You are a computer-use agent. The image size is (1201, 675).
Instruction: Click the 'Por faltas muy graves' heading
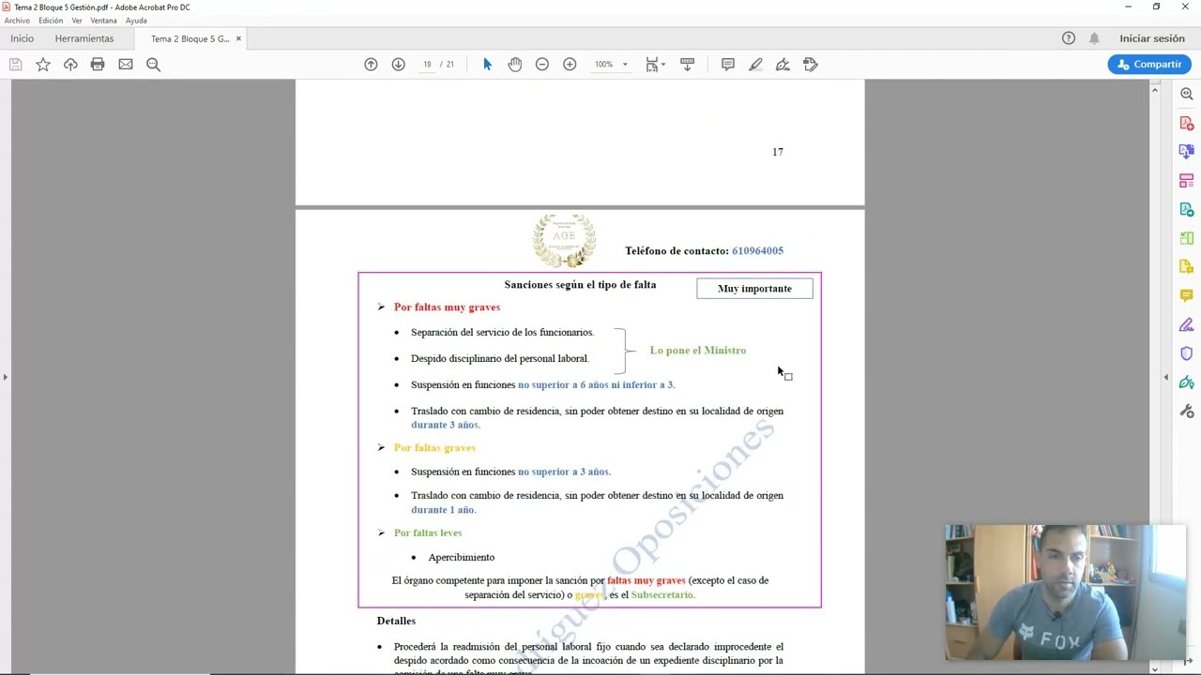[x=447, y=307]
